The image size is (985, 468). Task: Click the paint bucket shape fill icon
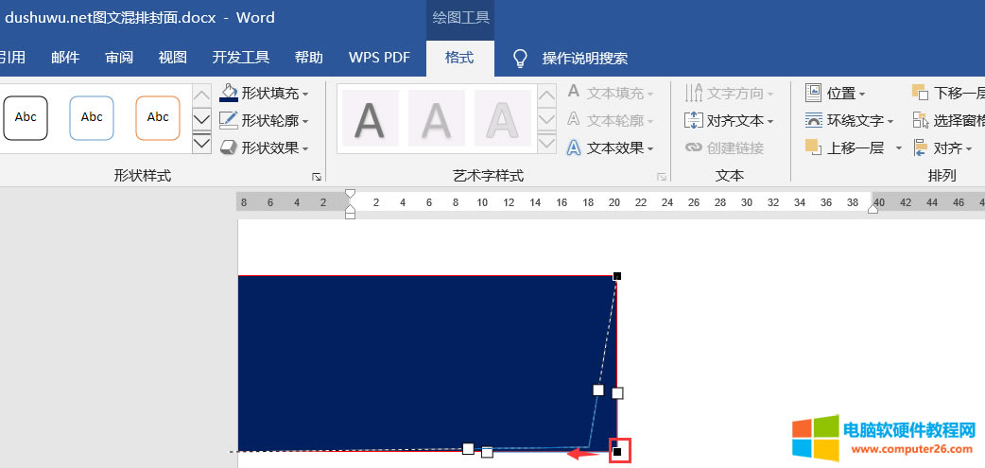point(229,94)
